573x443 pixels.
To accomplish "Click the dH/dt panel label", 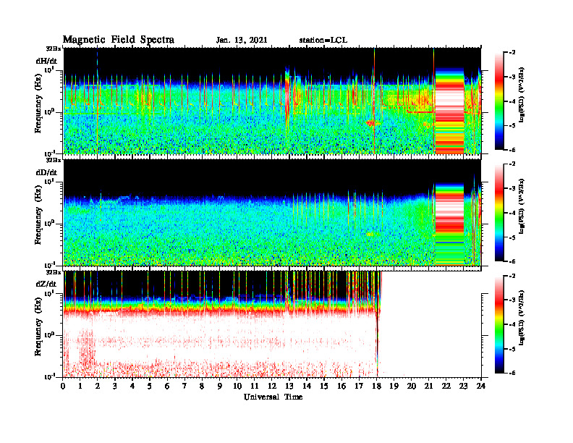I will (x=46, y=61).
